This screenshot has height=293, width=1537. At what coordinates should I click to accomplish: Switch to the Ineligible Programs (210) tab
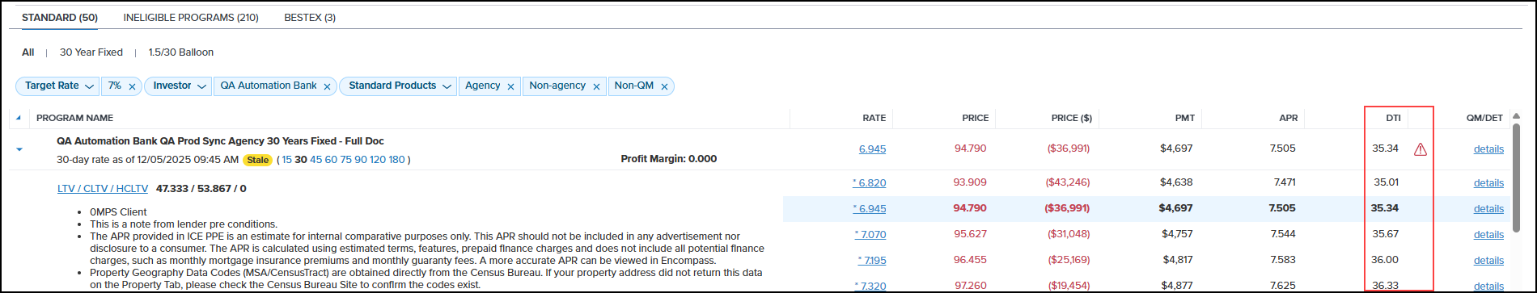[191, 17]
